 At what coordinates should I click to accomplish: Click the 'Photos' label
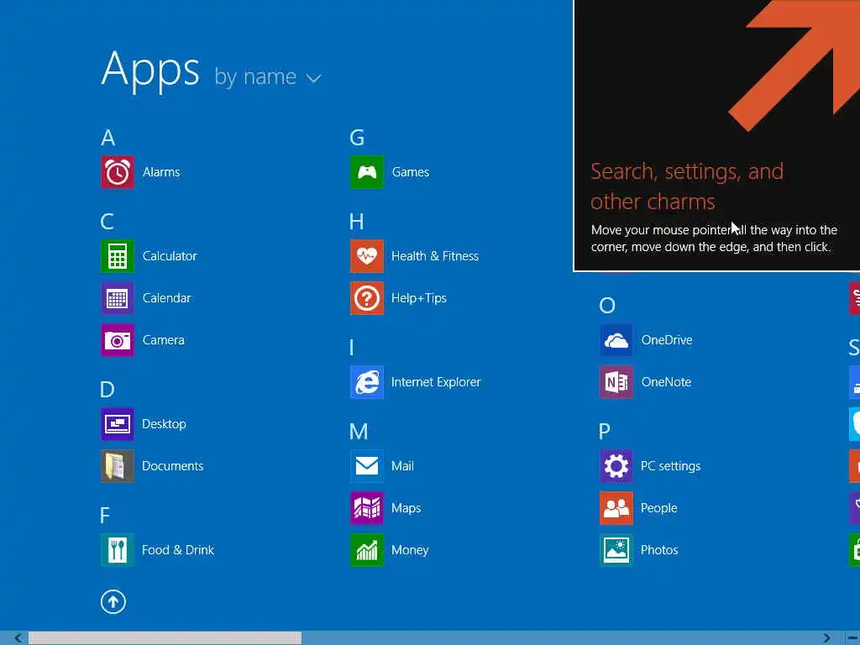(x=659, y=549)
